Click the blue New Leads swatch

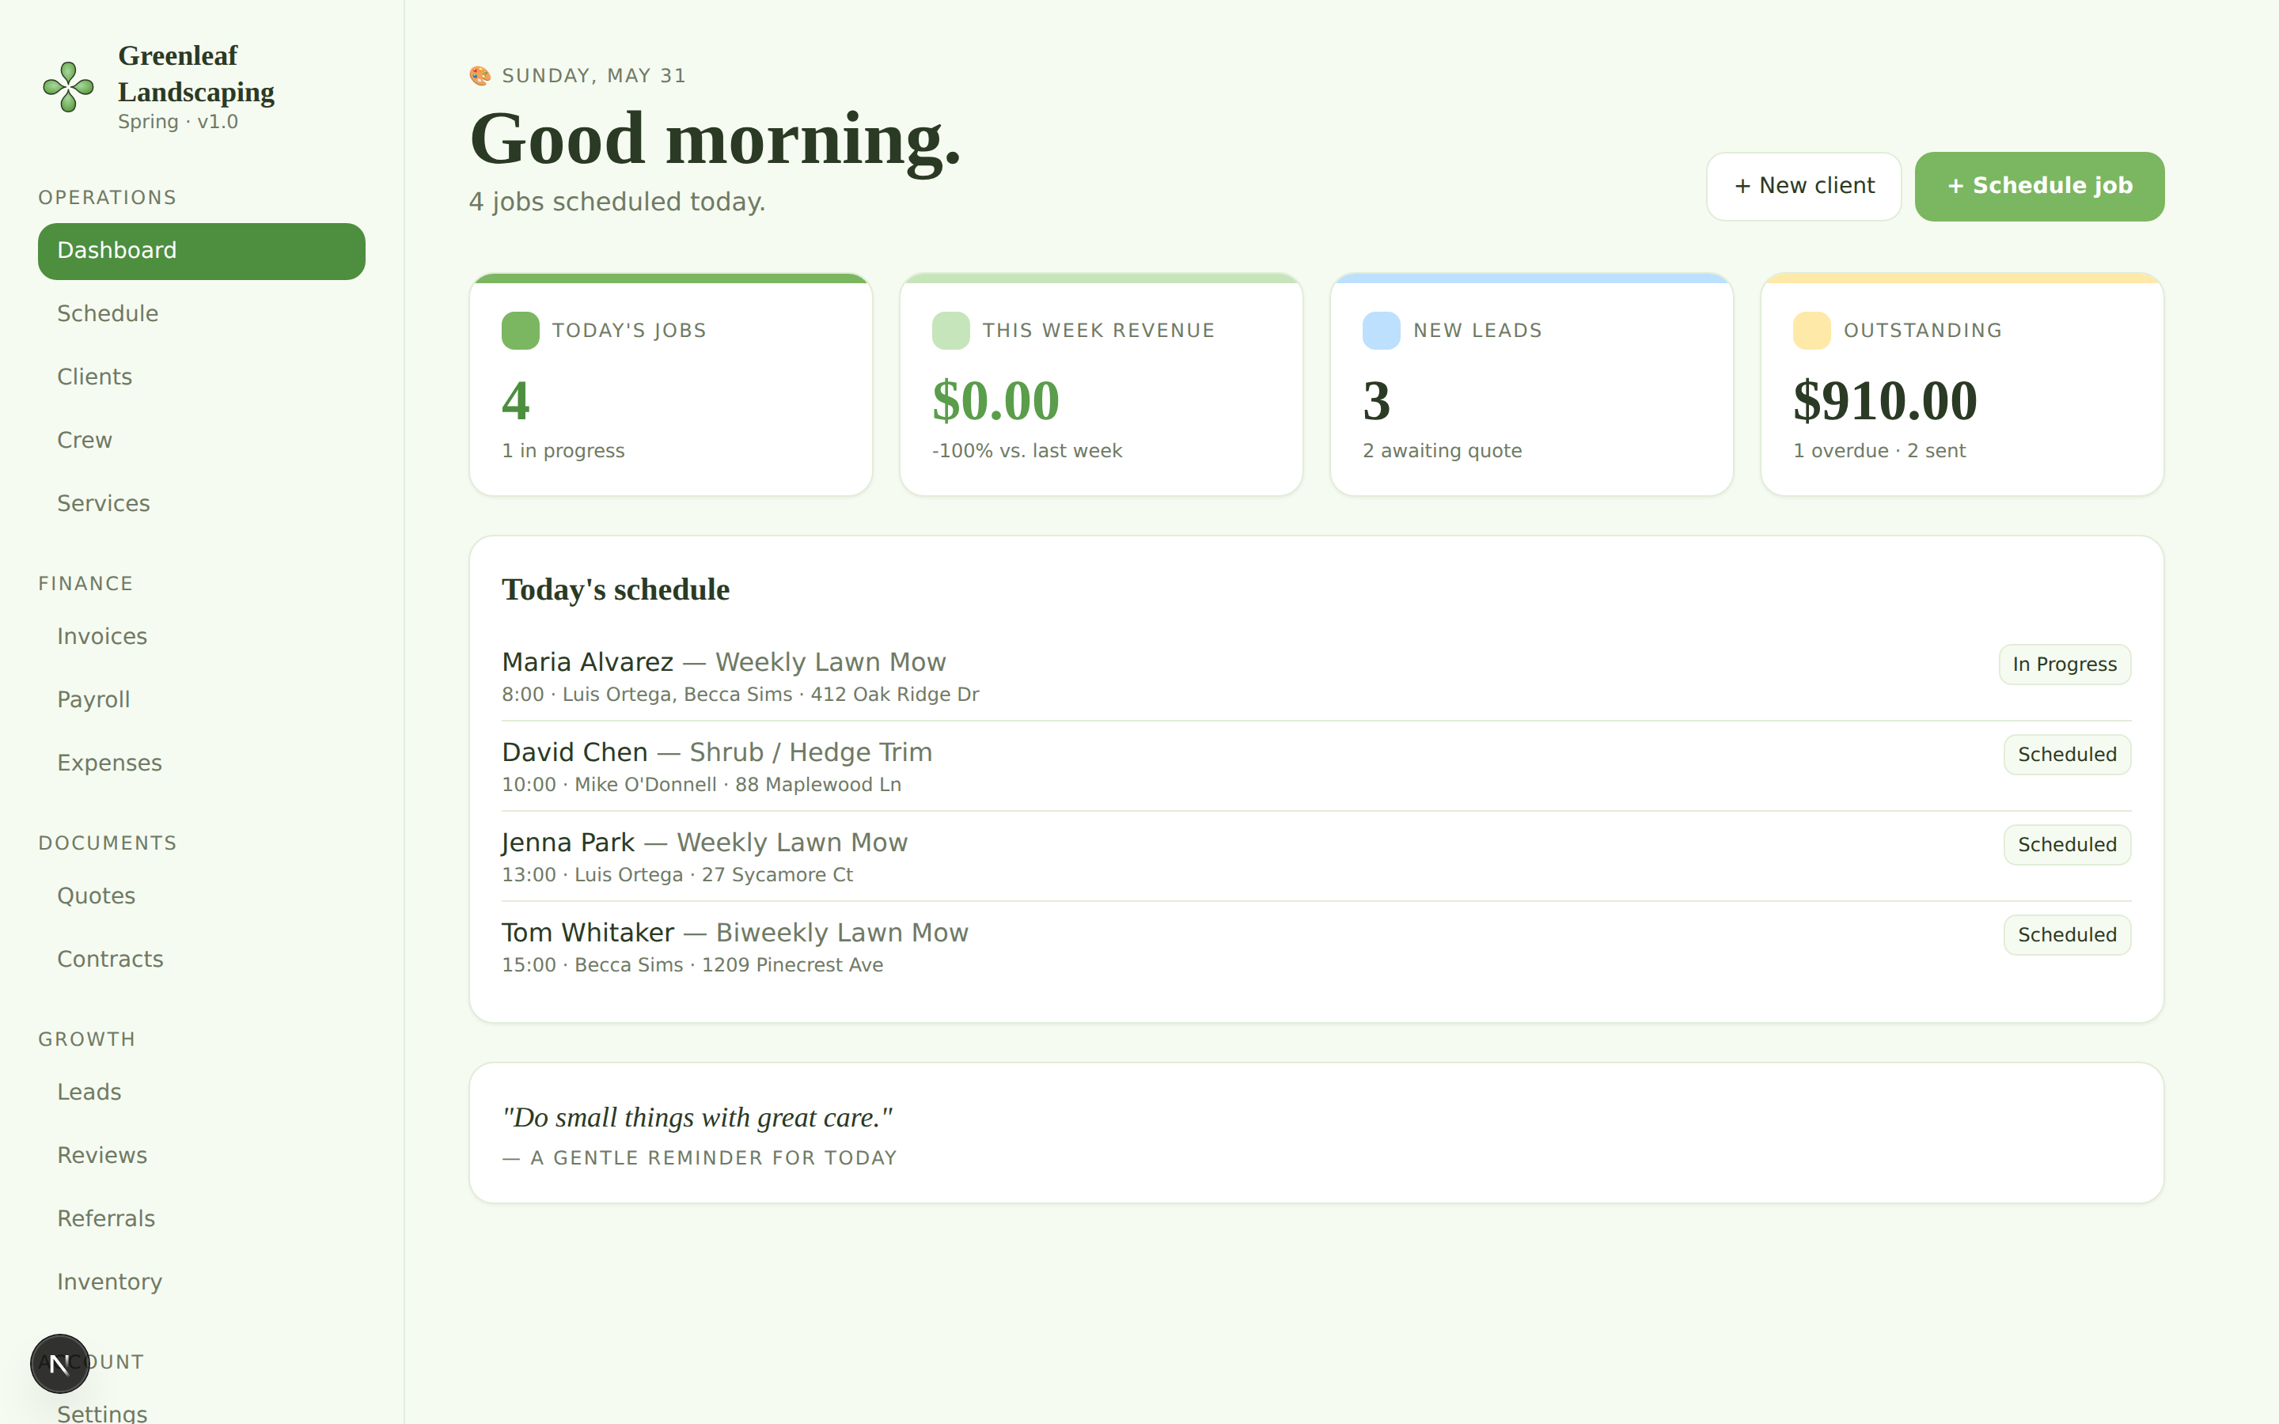(x=1381, y=331)
